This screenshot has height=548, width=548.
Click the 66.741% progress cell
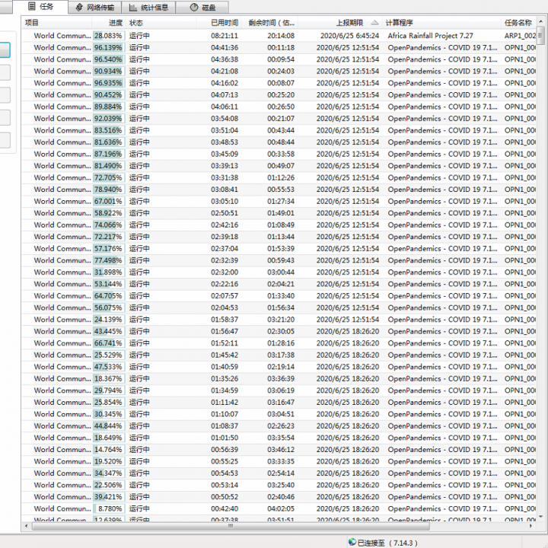[x=109, y=343]
